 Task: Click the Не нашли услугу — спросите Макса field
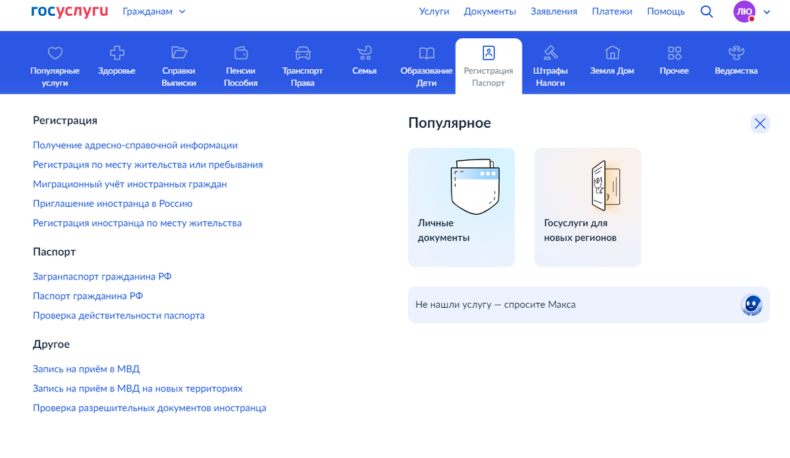[589, 304]
